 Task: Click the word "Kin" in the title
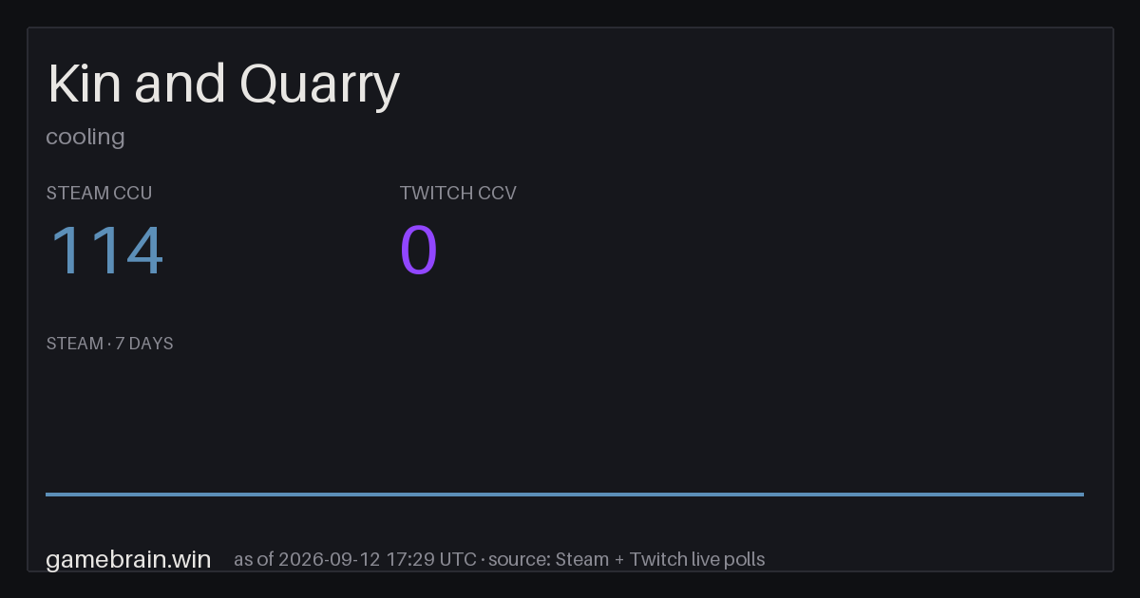coord(85,84)
